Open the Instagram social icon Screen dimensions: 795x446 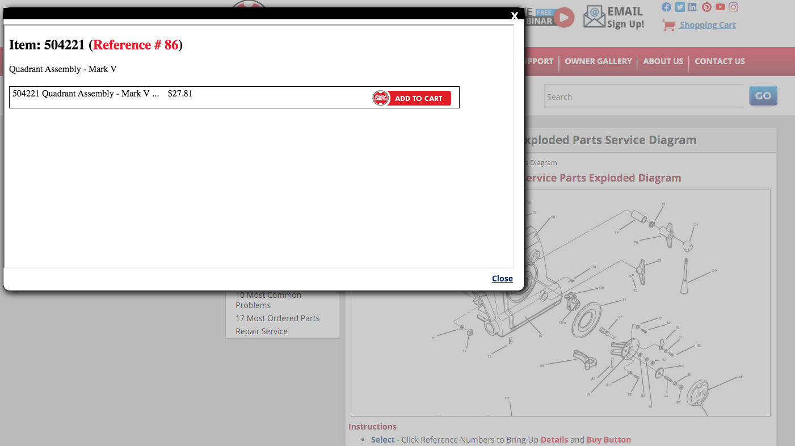point(734,7)
